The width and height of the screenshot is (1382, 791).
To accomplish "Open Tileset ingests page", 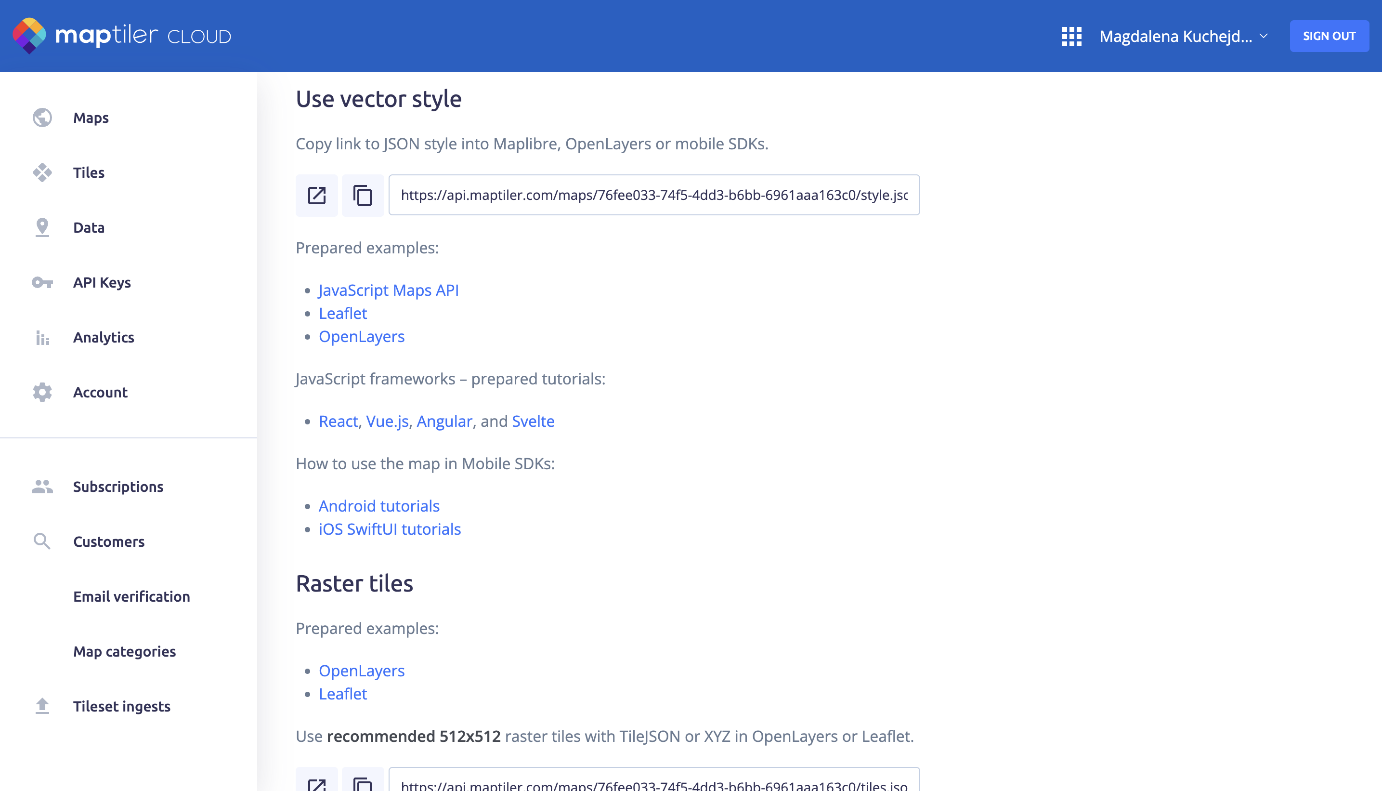I will click(x=122, y=706).
